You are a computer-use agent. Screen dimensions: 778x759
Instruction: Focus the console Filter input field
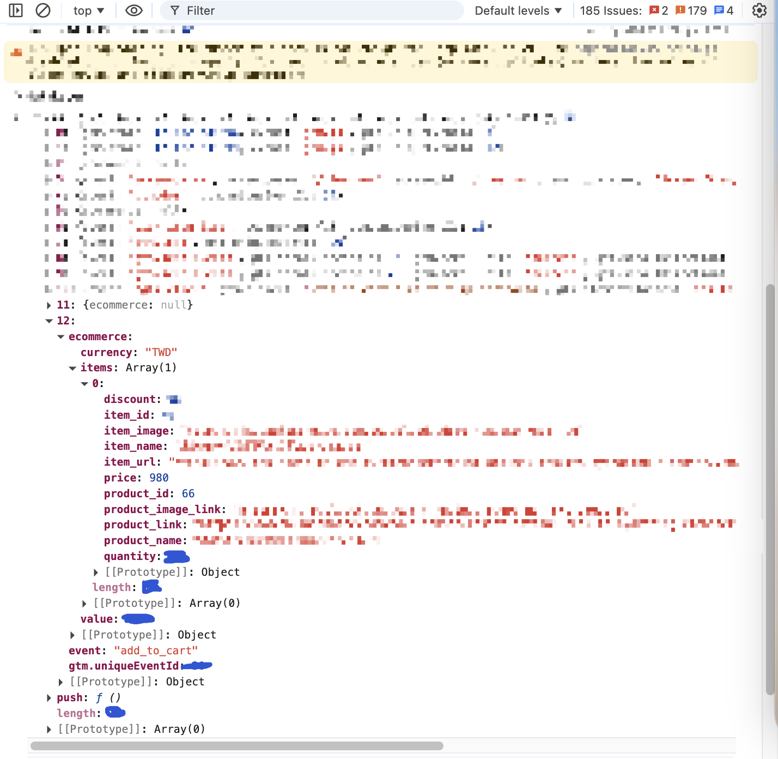(312, 10)
